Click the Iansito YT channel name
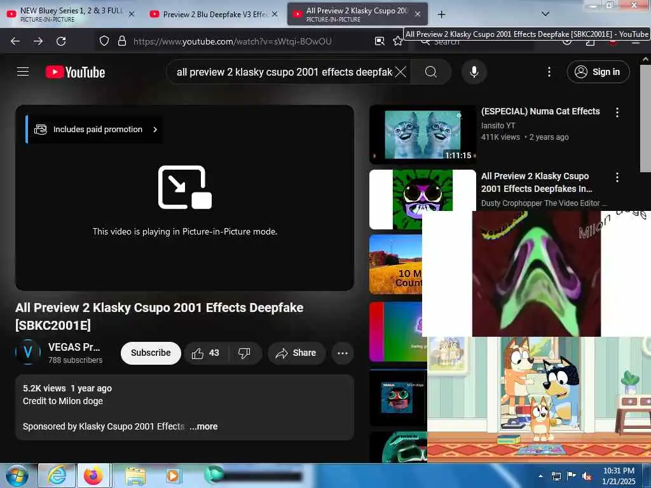651x488 pixels. [x=498, y=125]
